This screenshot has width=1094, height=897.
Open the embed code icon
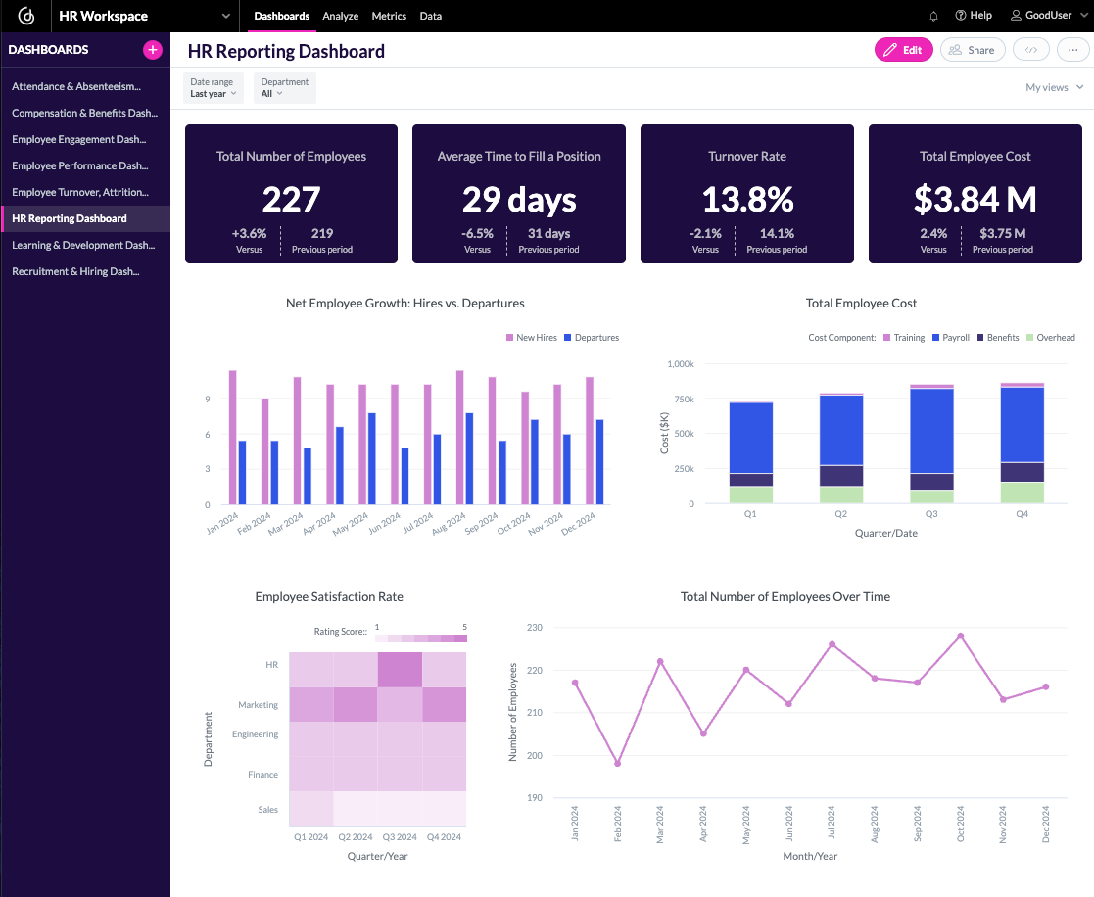(1030, 49)
